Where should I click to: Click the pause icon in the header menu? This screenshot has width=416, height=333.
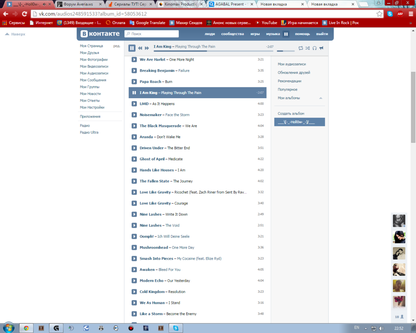pos(286,34)
